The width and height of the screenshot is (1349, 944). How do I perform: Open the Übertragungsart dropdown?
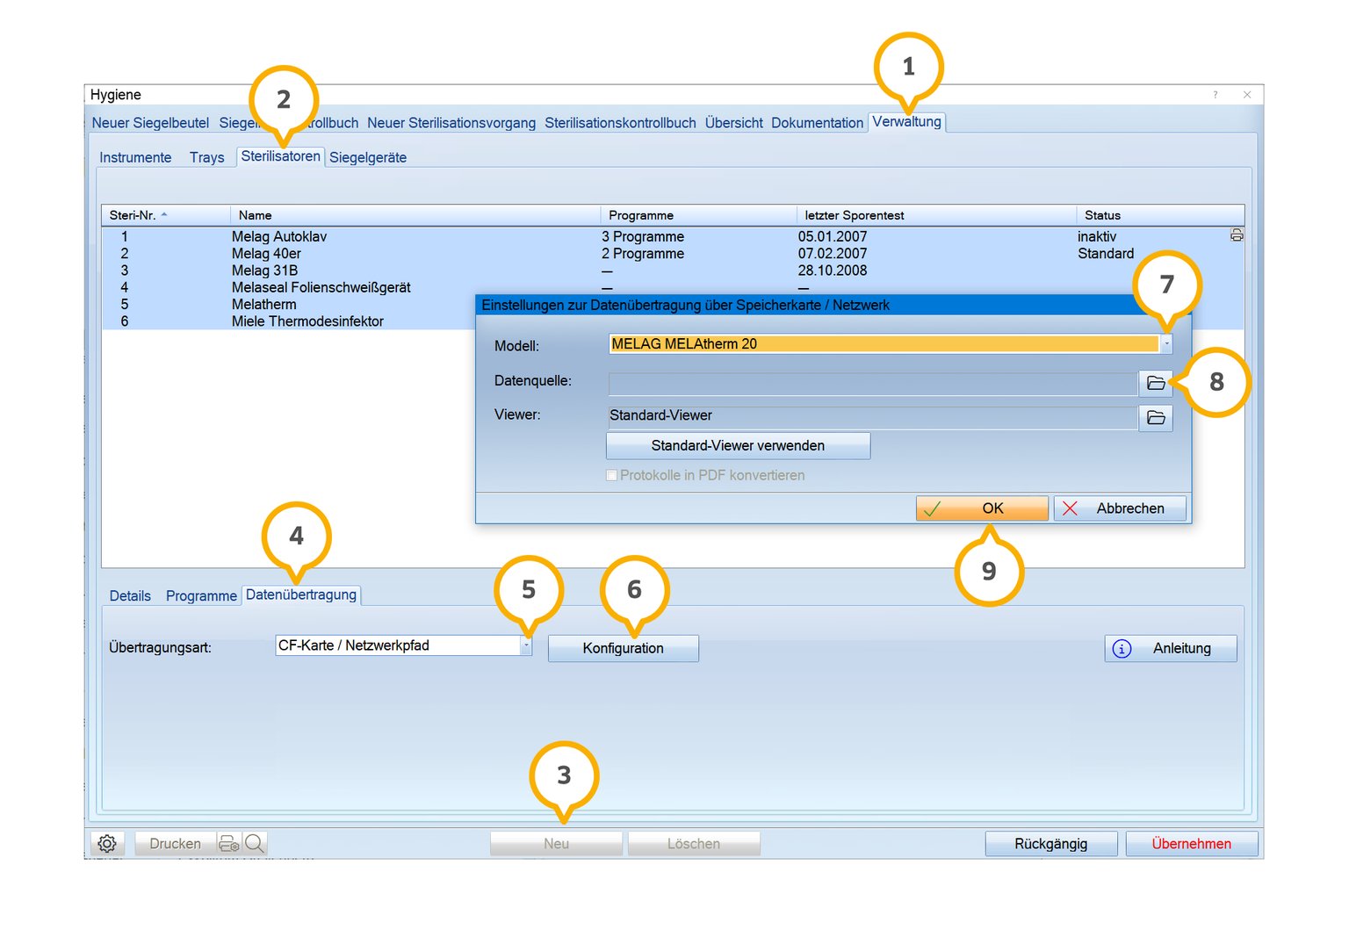[526, 645]
